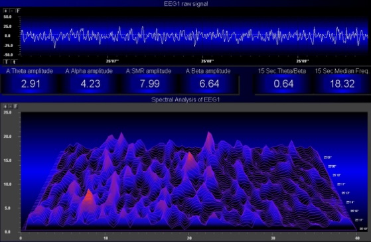Click the 25.0 label on spectral Y axis
The height and width of the screenshot is (242, 371).
point(7,113)
